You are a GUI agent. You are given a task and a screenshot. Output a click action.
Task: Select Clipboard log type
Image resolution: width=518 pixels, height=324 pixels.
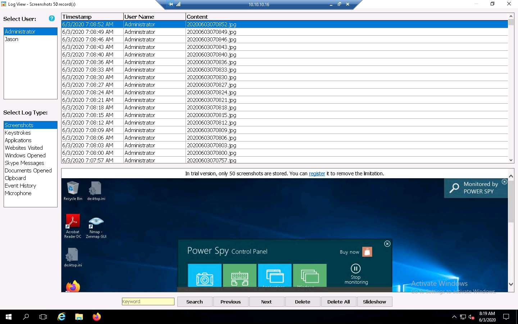pyautogui.click(x=31, y=178)
